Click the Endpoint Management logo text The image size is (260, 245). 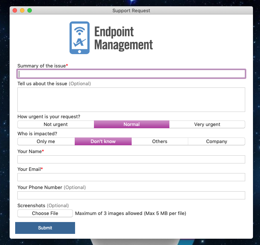[123, 38]
